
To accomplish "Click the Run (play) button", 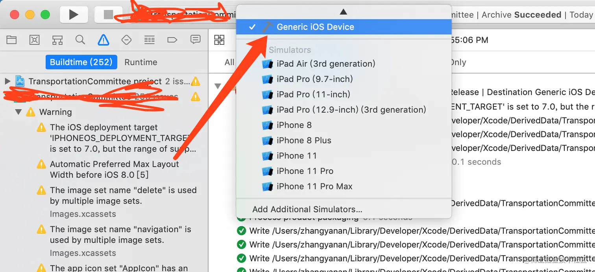I will [74, 15].
